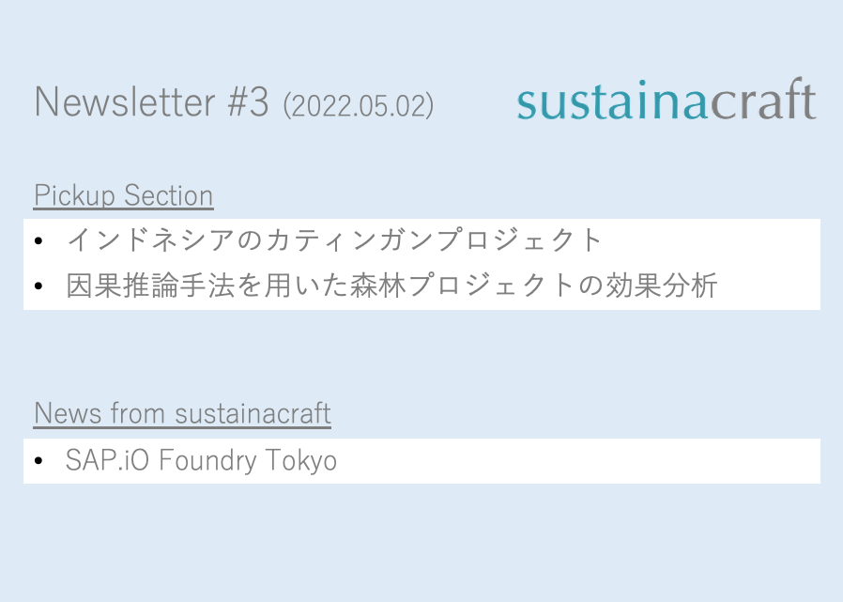Open the News from sustainacraft heading
This screenshot has width=843, height=602.
(182, 412)
